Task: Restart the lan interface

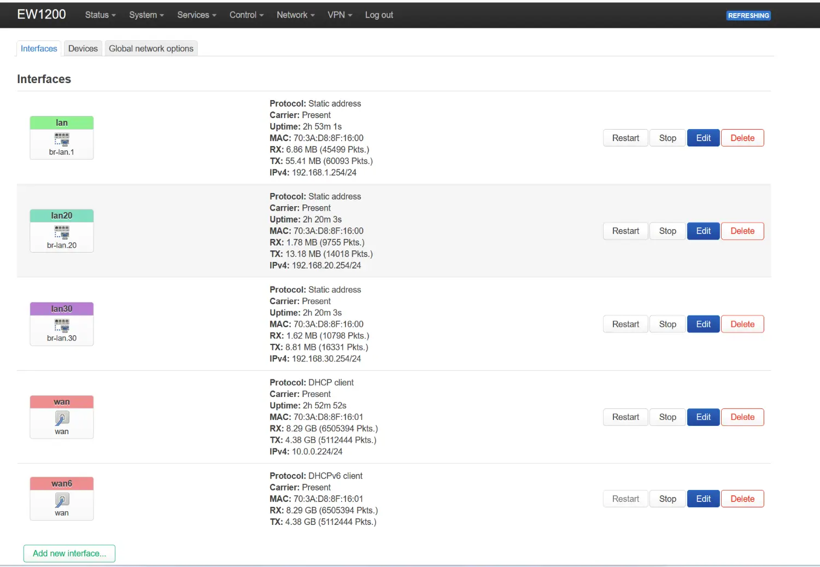Action: (625, 138)
